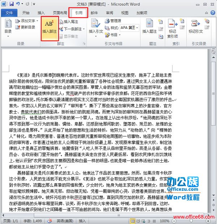
Task: Minimize the ribbon with the caret icon
Action: click(207, 13)
